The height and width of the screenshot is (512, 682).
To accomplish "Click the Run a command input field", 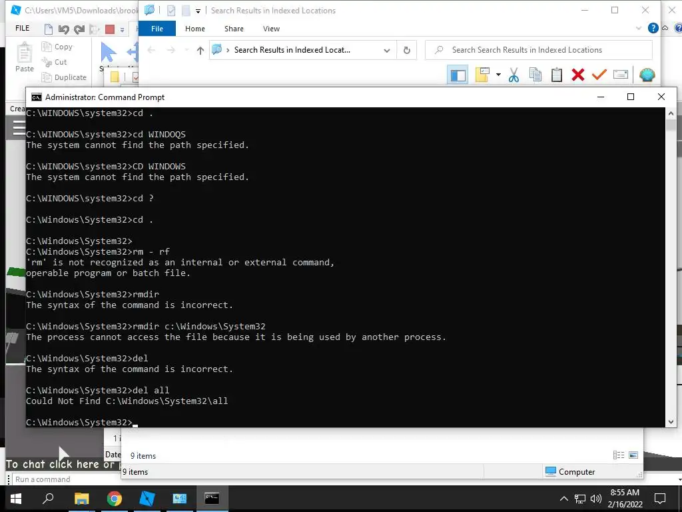I will [65, 479].
